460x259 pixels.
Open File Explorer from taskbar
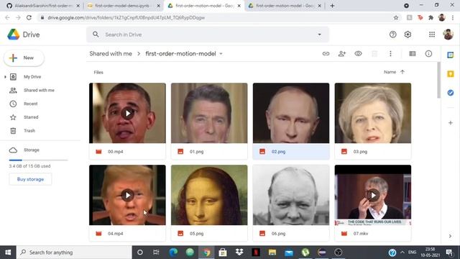pyautogui.click(x=272, y=253)
